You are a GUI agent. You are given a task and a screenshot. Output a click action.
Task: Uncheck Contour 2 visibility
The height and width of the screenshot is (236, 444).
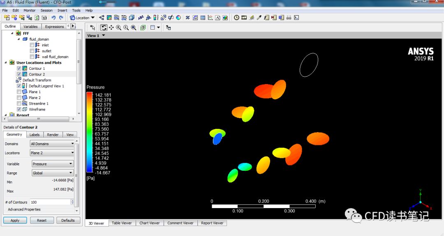[x=19, y=74]
